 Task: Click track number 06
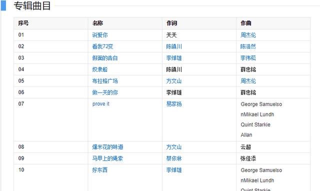coord(21,92)
